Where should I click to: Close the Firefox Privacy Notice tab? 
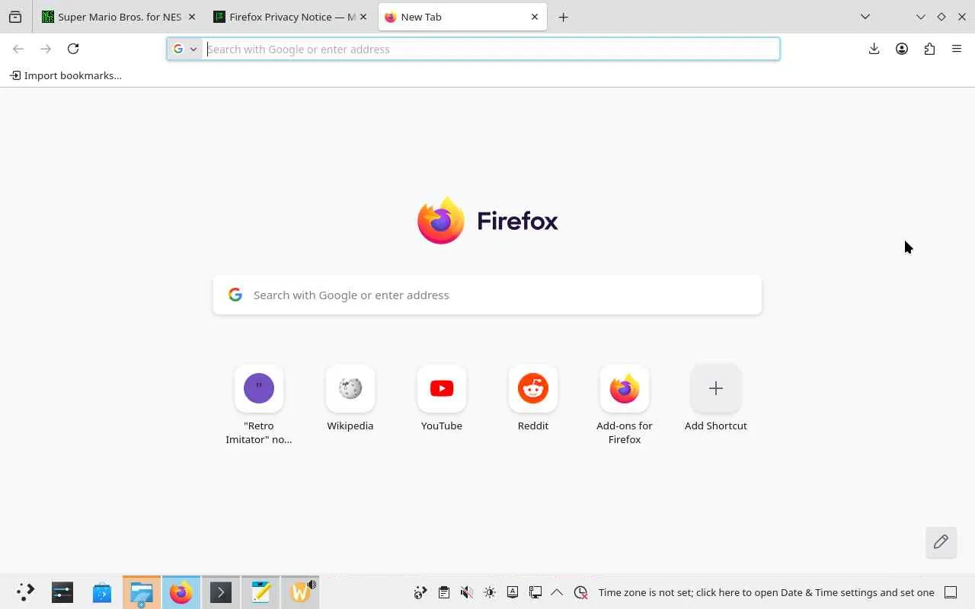(363, 17)
